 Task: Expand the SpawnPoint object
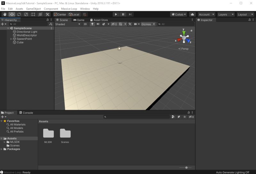point(11,39)
